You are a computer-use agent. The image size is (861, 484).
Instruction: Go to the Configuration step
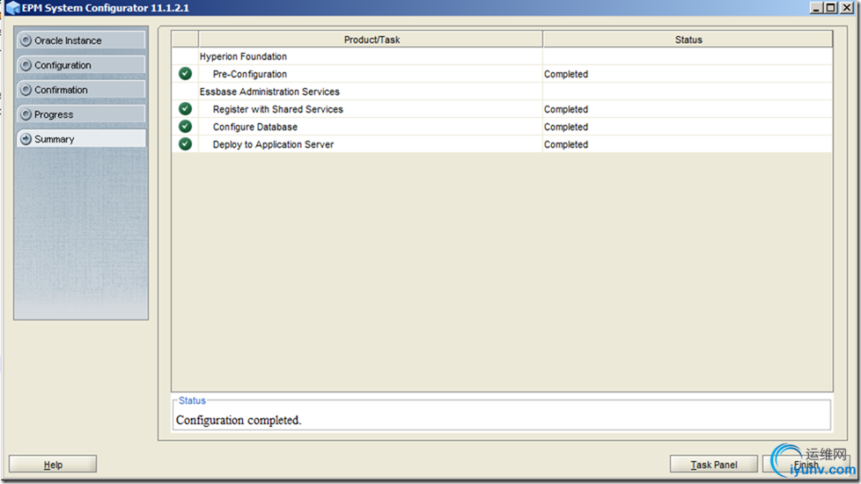(81, 65)
